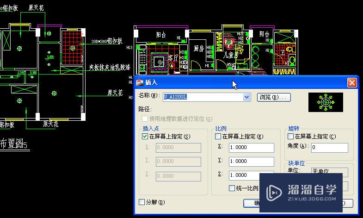
Task: Check 在屏幕上指定(C) under 旋转
Action: point(290,136)
